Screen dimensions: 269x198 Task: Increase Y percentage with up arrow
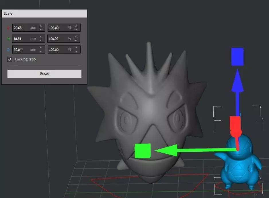[x=76, y=37]
